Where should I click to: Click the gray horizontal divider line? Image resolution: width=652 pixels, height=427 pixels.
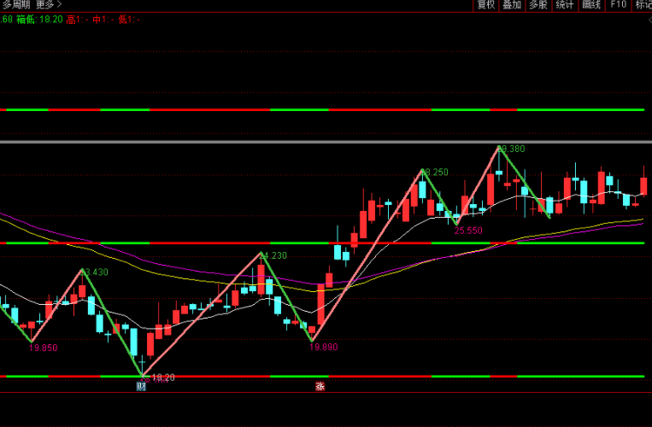tap(326, 142)
